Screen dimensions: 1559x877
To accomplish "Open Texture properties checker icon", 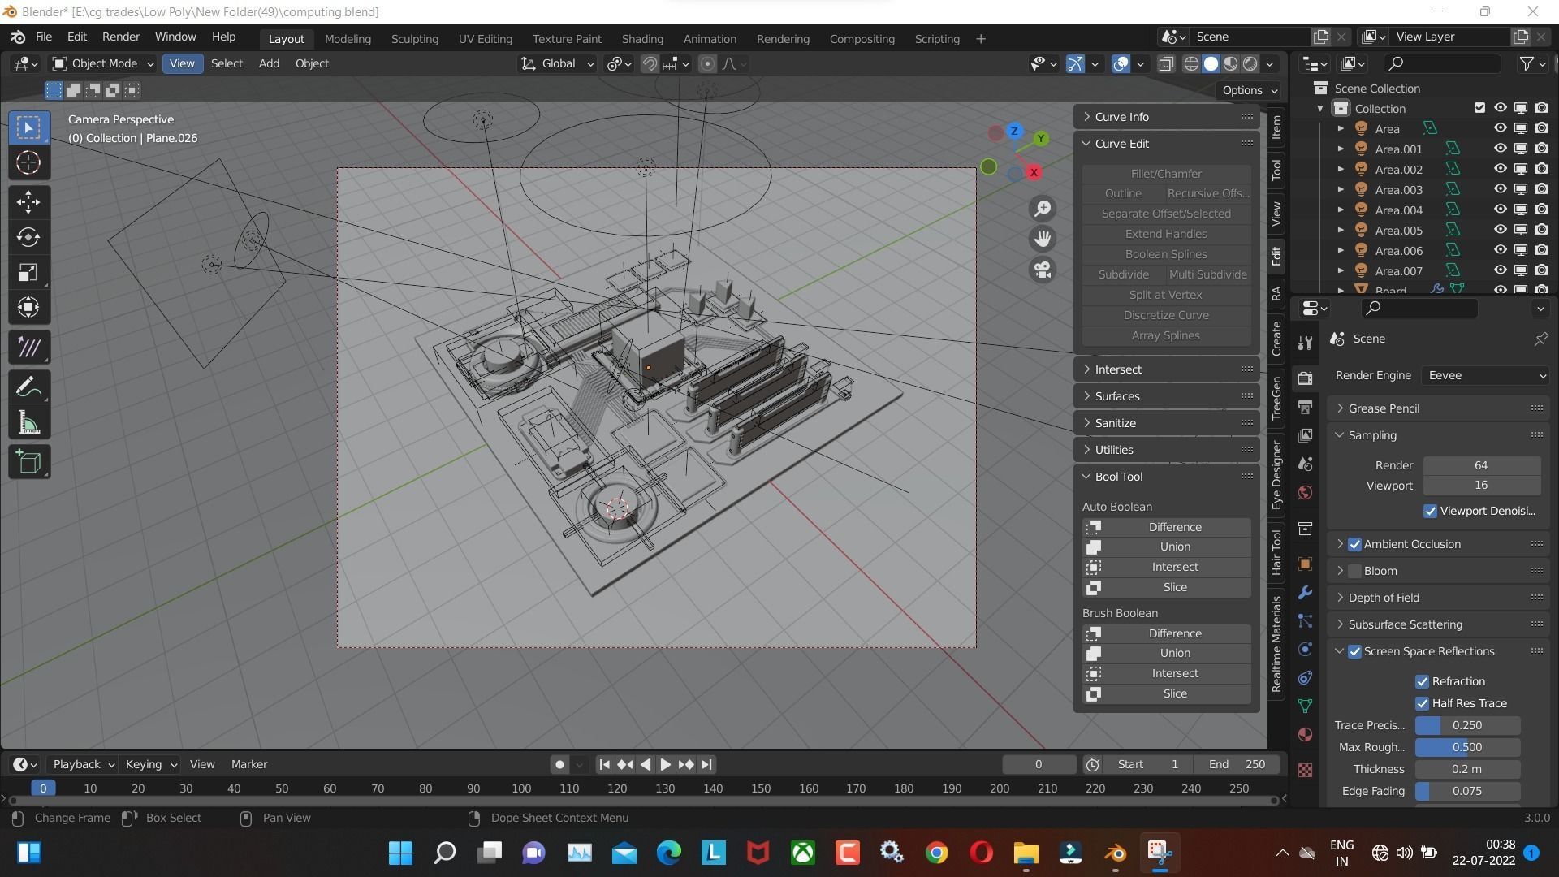I will (1305, 770).
